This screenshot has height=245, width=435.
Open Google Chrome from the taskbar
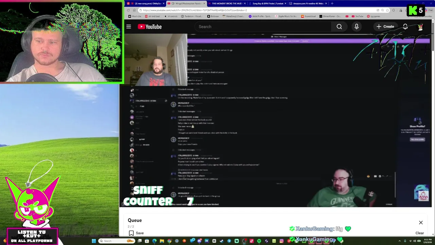click(x=169, y=241)
